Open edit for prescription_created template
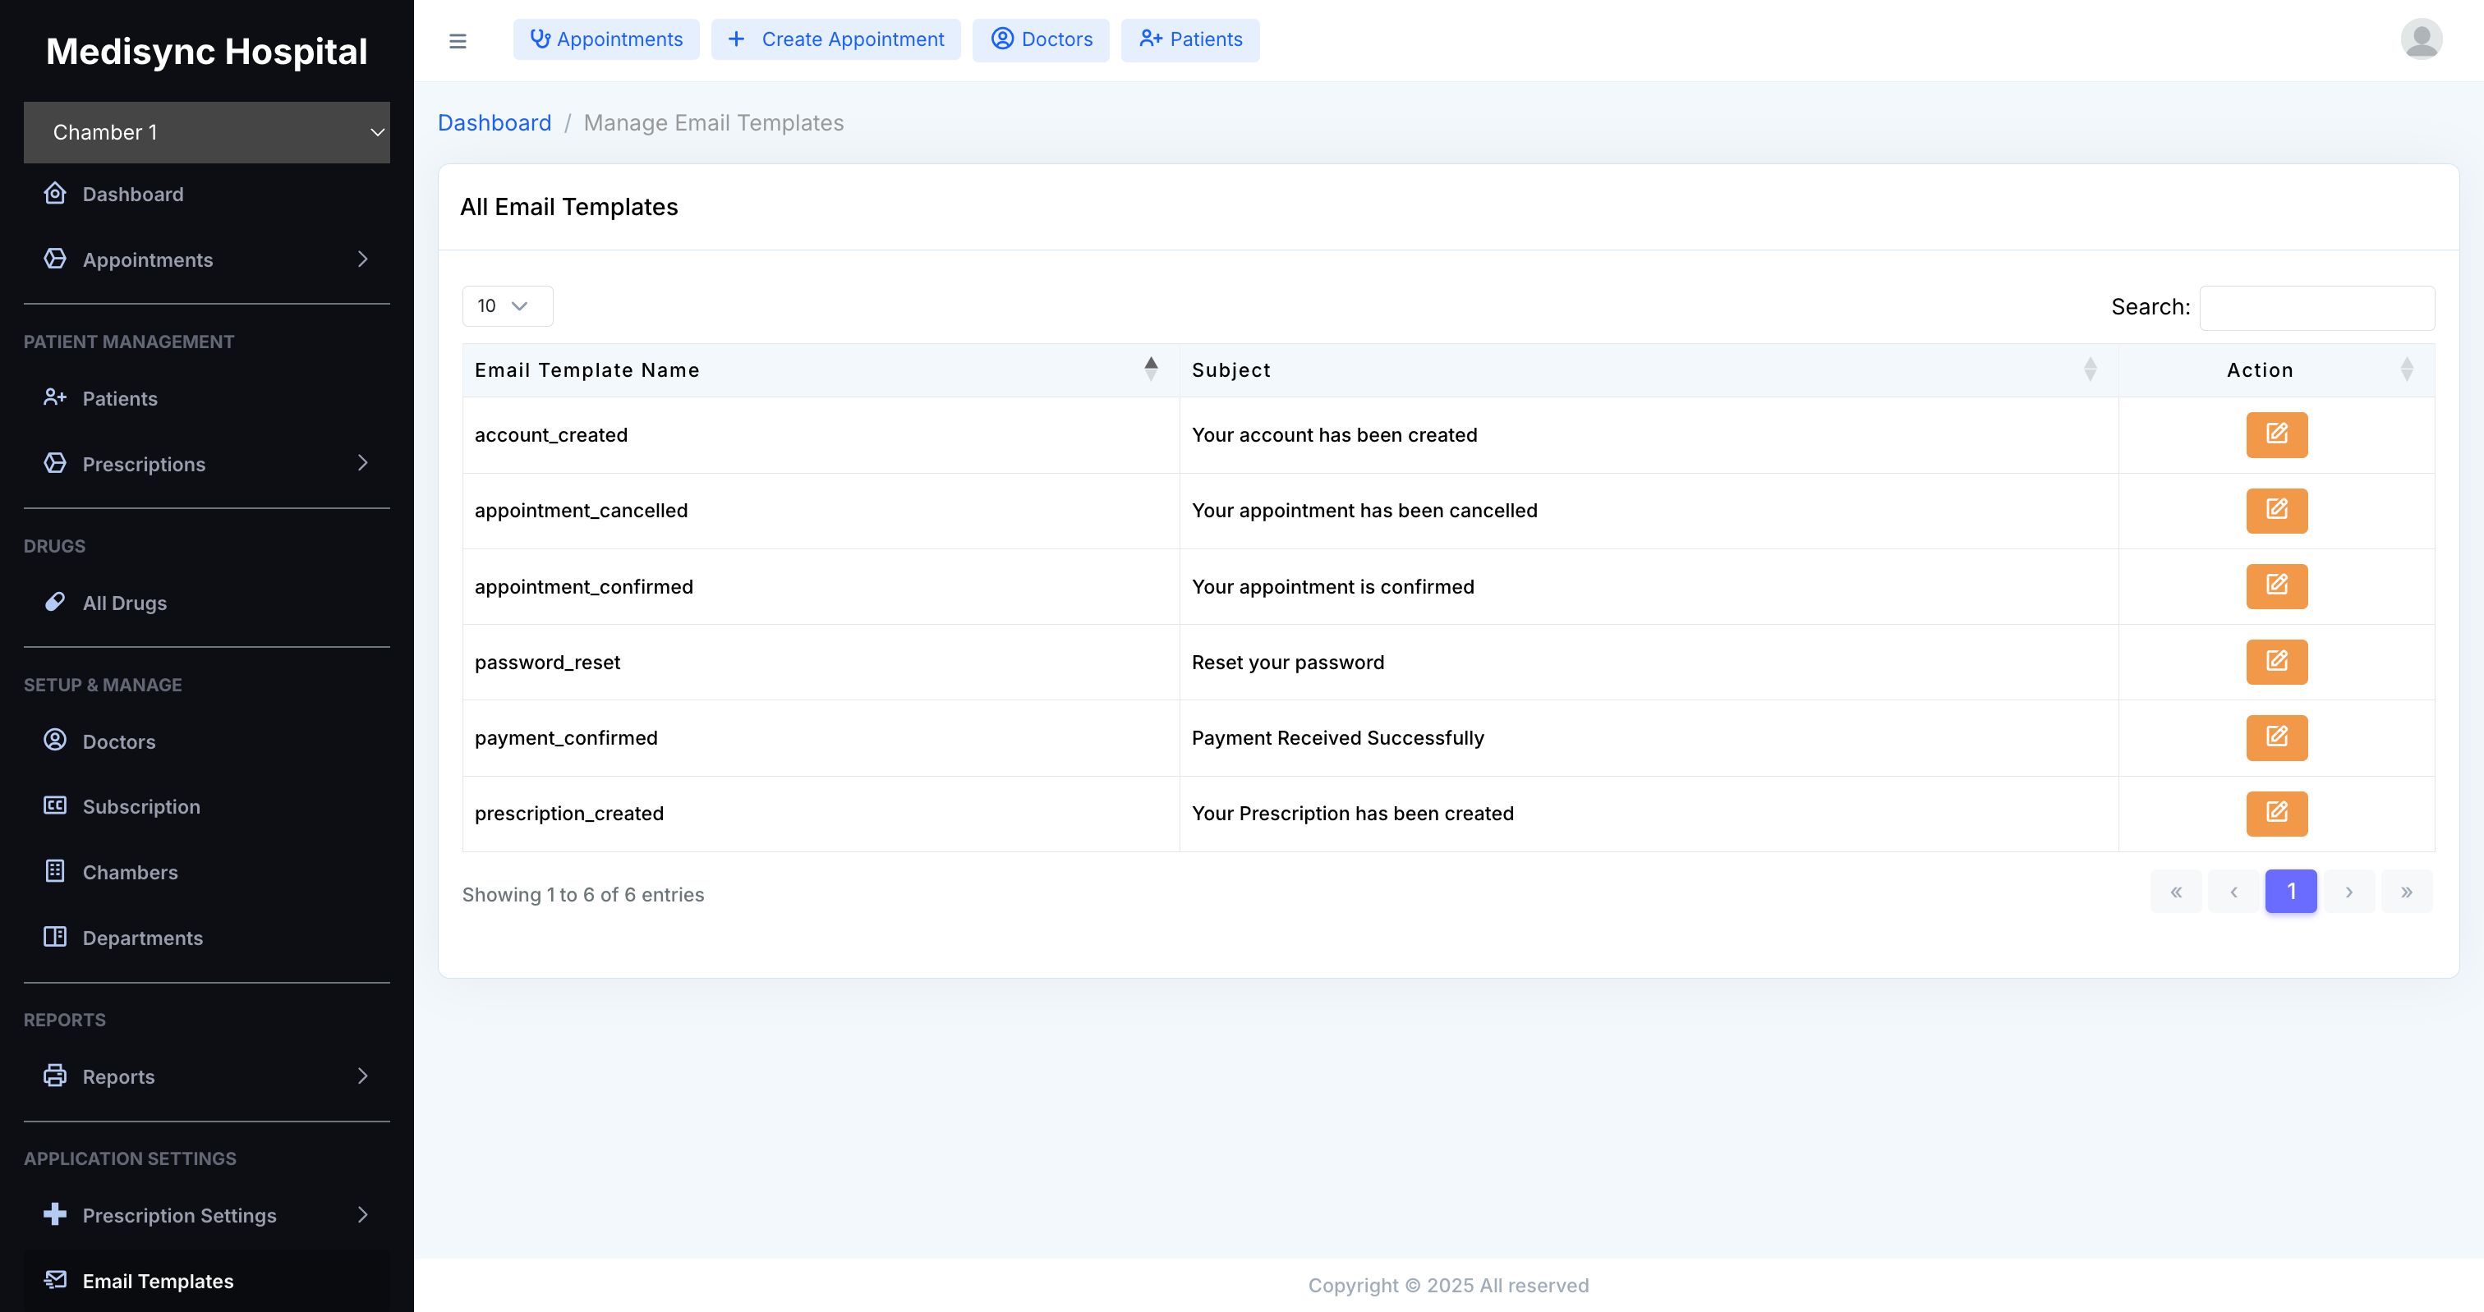The width and height of the screenshot is (2484, 1312). coord(2275,814)
